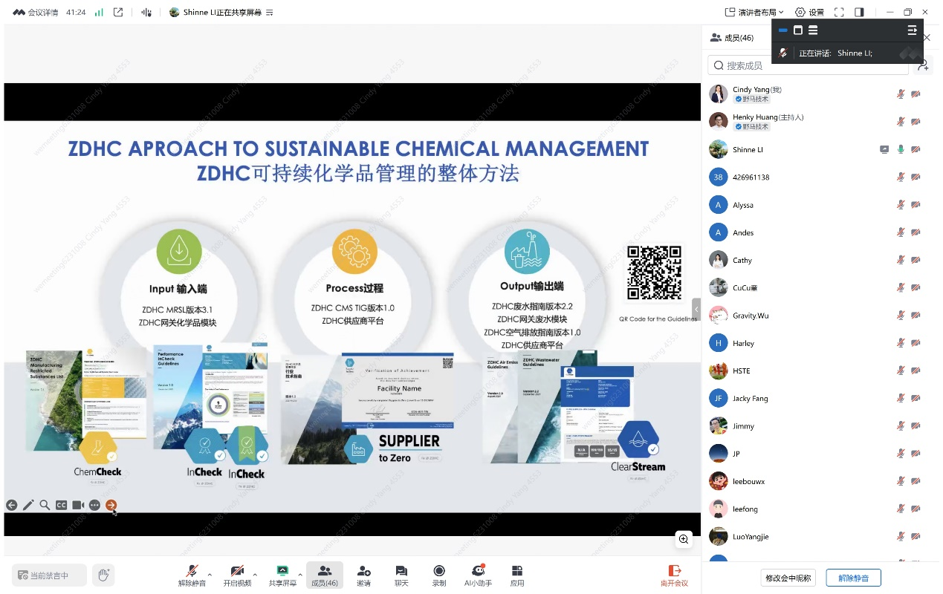Check the network signal strength icon
This screenshot has height=594, width=943.
[x=99, y=12]
